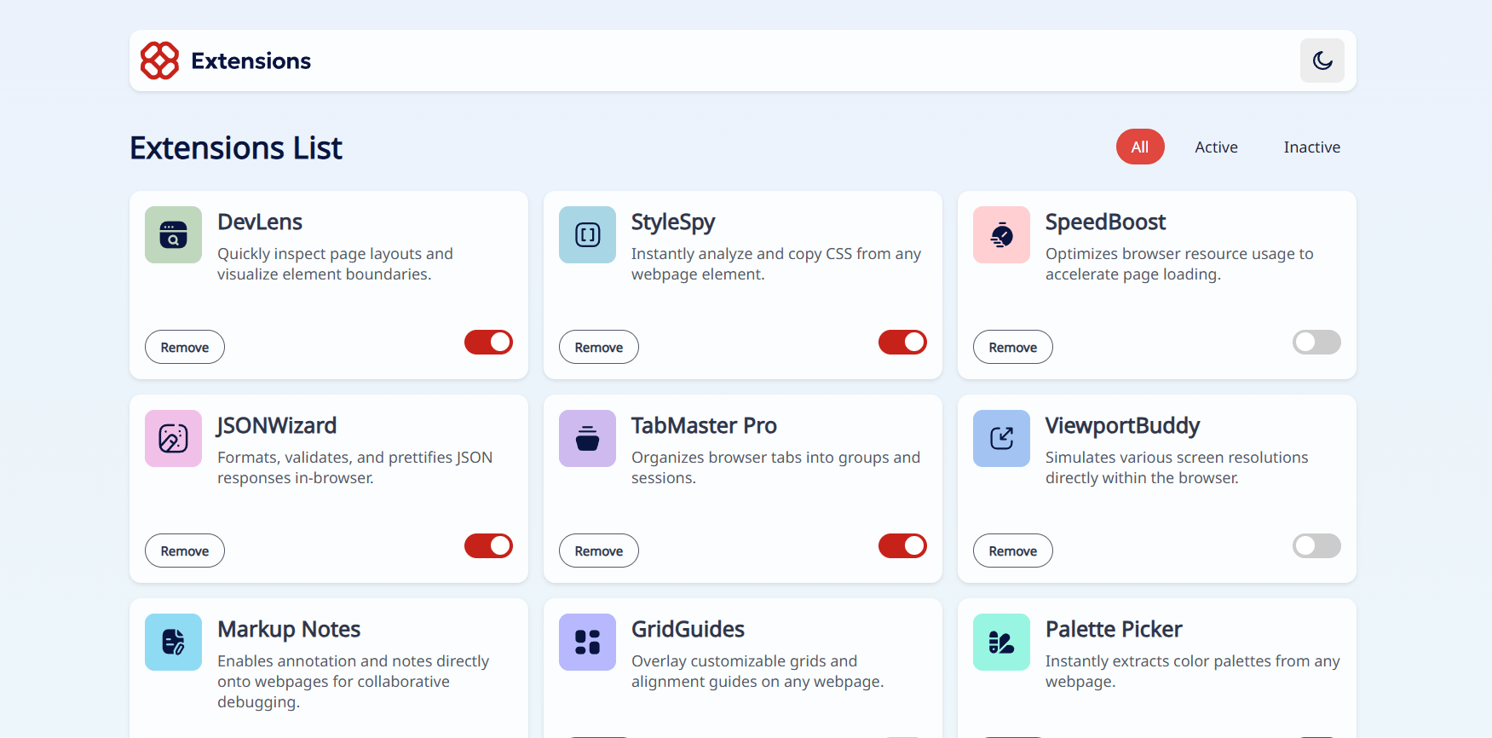Screen dimensions: 1492x738
Task: Remove the TabMaster Pro extension
Action: (x=599, y=551)
